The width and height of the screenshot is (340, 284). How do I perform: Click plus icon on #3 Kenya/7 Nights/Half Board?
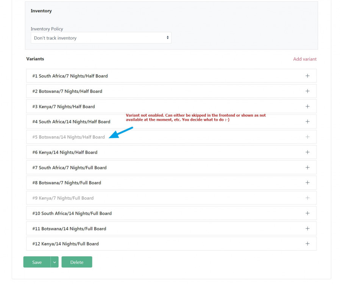click(x=307, y=106)
